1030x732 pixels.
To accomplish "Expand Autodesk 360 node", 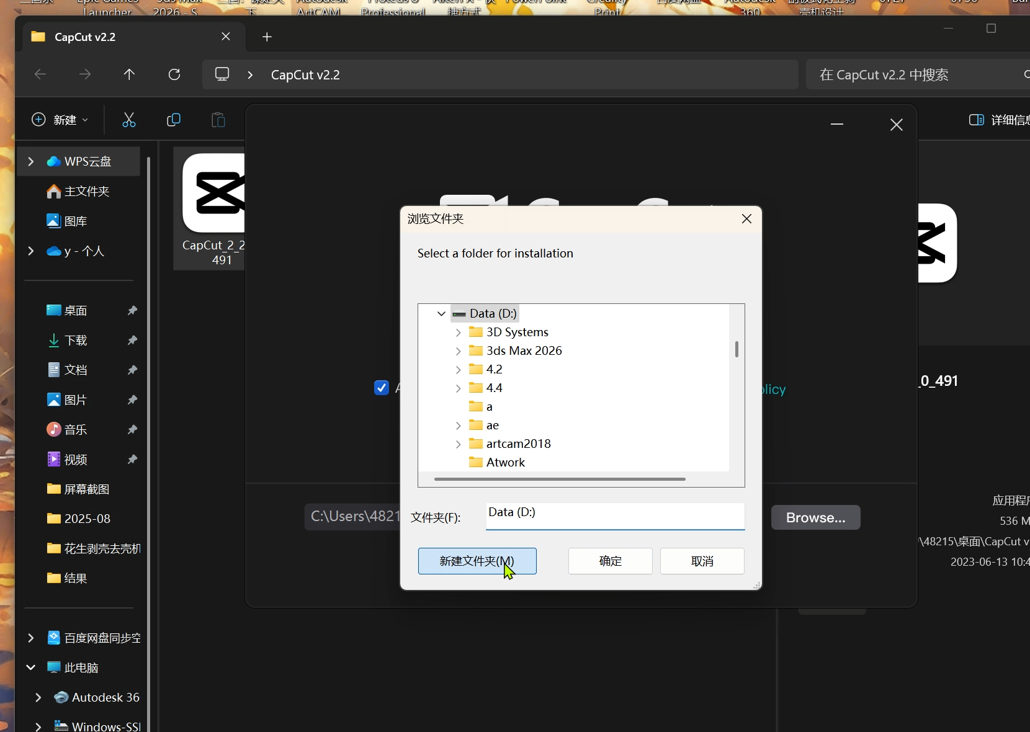I will pyautogui.click(x=38, y=697).
